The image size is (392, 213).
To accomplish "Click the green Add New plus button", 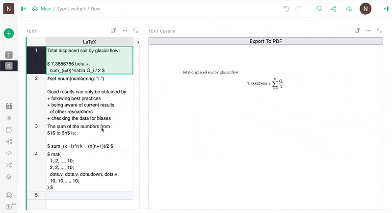I will [x=9, y=33].
